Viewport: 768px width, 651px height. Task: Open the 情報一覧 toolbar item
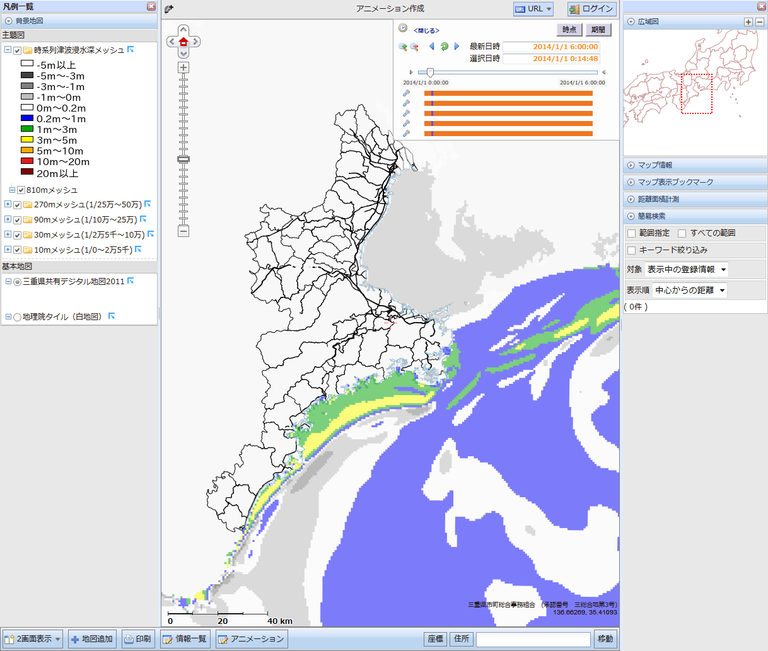click(x=185, y=639)
